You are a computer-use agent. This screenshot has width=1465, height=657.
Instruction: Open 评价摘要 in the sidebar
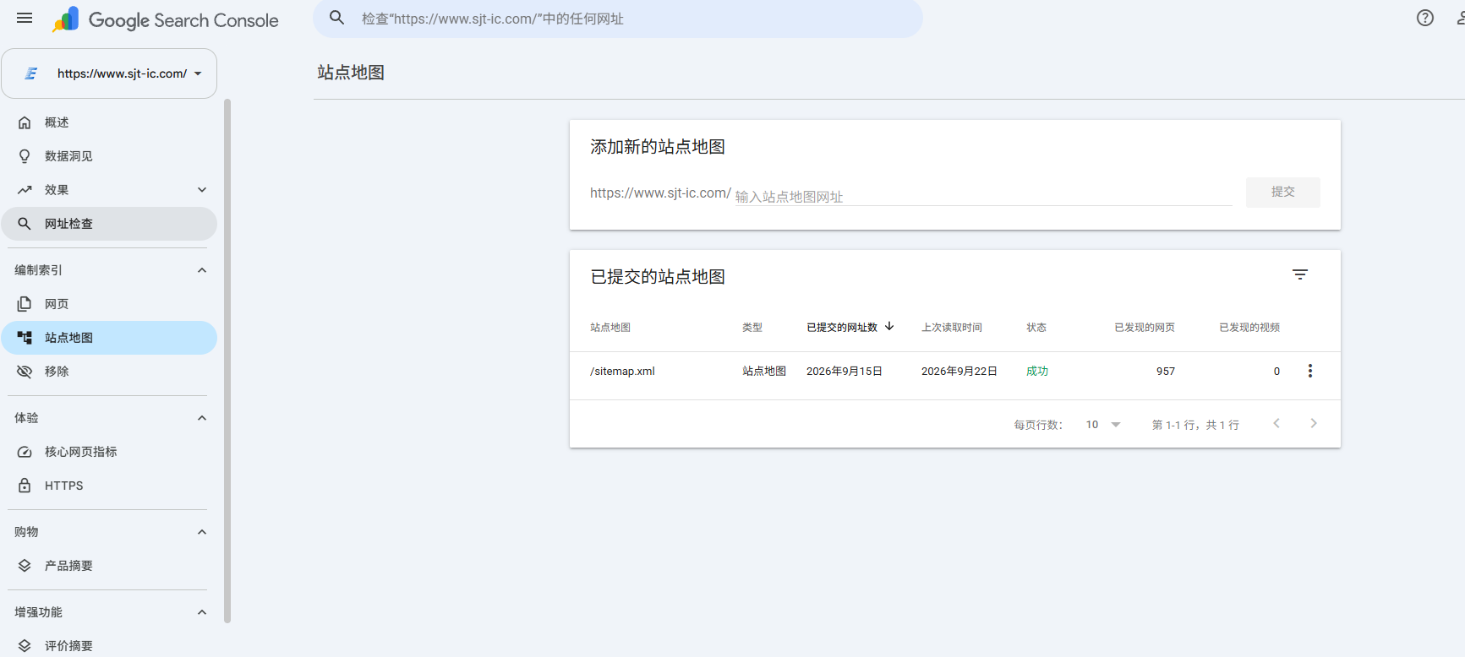(x=109, y=646)
